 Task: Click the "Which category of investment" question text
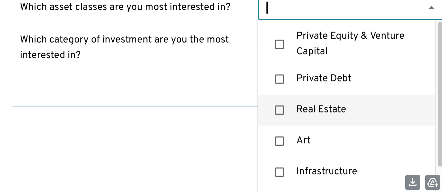(x=124, y=47)
